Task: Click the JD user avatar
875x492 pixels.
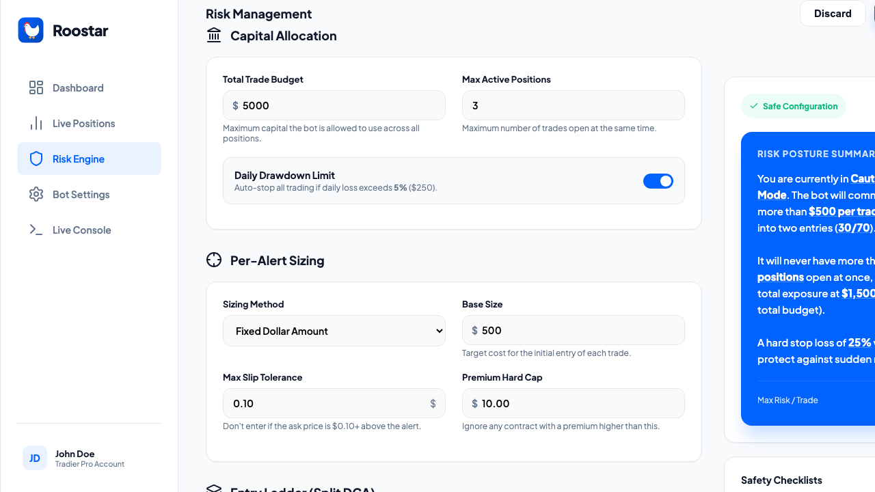Action: click(x=35, y=458)
